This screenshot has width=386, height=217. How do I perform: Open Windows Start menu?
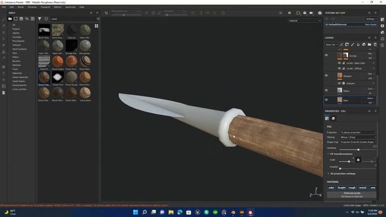tap(135, 212)
